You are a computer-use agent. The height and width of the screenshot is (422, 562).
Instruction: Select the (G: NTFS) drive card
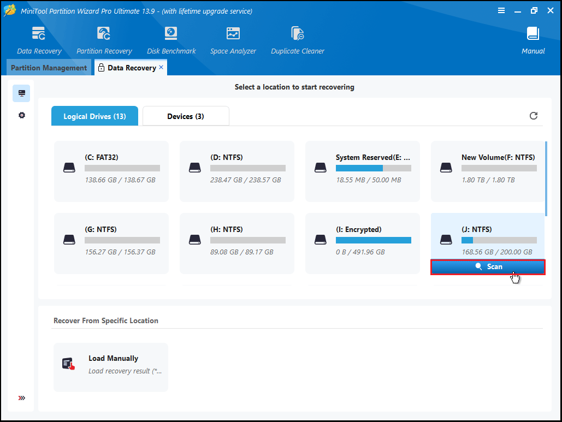[x=111, y=243]
